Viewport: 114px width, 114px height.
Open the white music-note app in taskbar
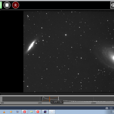[x=52, y=112]
